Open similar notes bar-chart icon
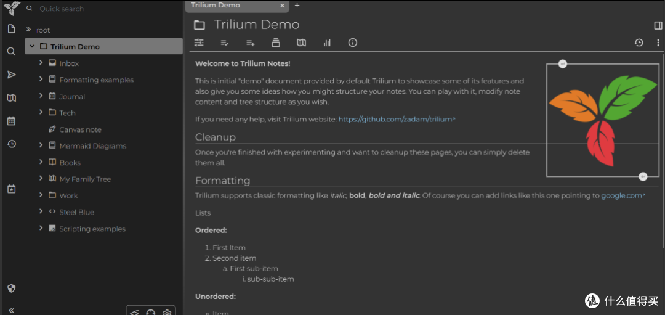This screenshot has width=665, height=315. click(327, 43)
